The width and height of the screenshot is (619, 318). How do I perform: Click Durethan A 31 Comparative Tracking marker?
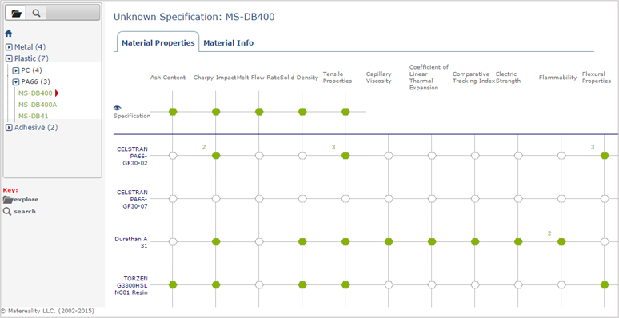475,242
